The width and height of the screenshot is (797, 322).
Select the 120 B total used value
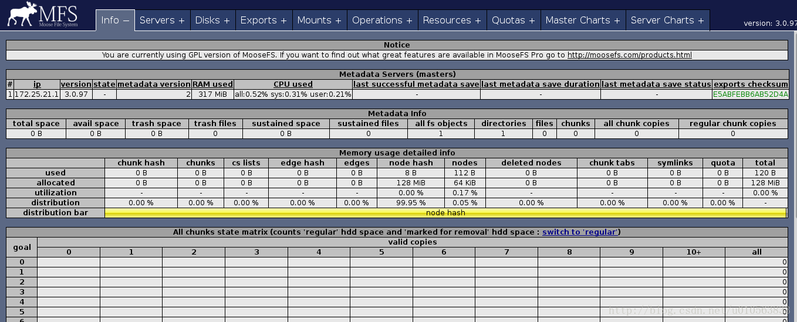coord(765,173)
